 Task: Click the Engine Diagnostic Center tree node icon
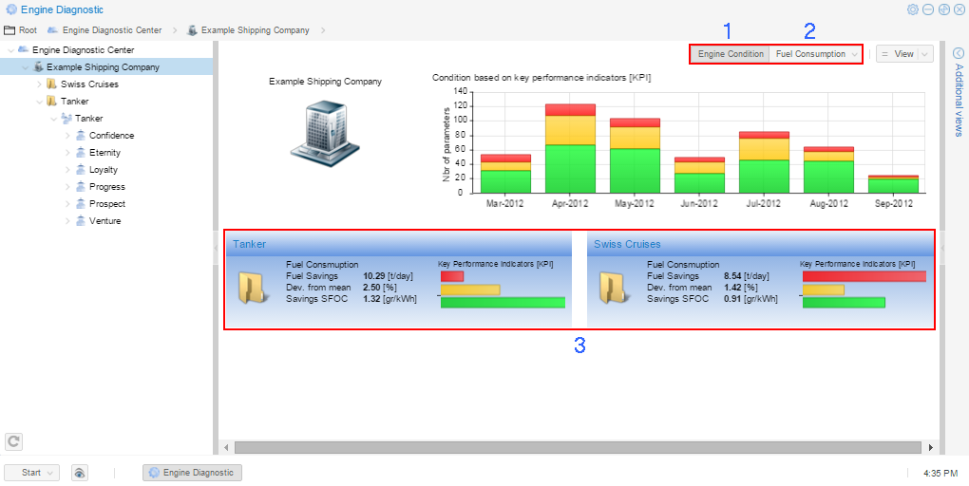[24, 49]
